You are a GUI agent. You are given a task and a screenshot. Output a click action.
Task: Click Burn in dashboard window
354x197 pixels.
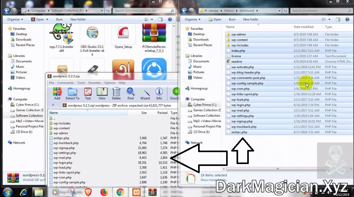click(232, 19)
